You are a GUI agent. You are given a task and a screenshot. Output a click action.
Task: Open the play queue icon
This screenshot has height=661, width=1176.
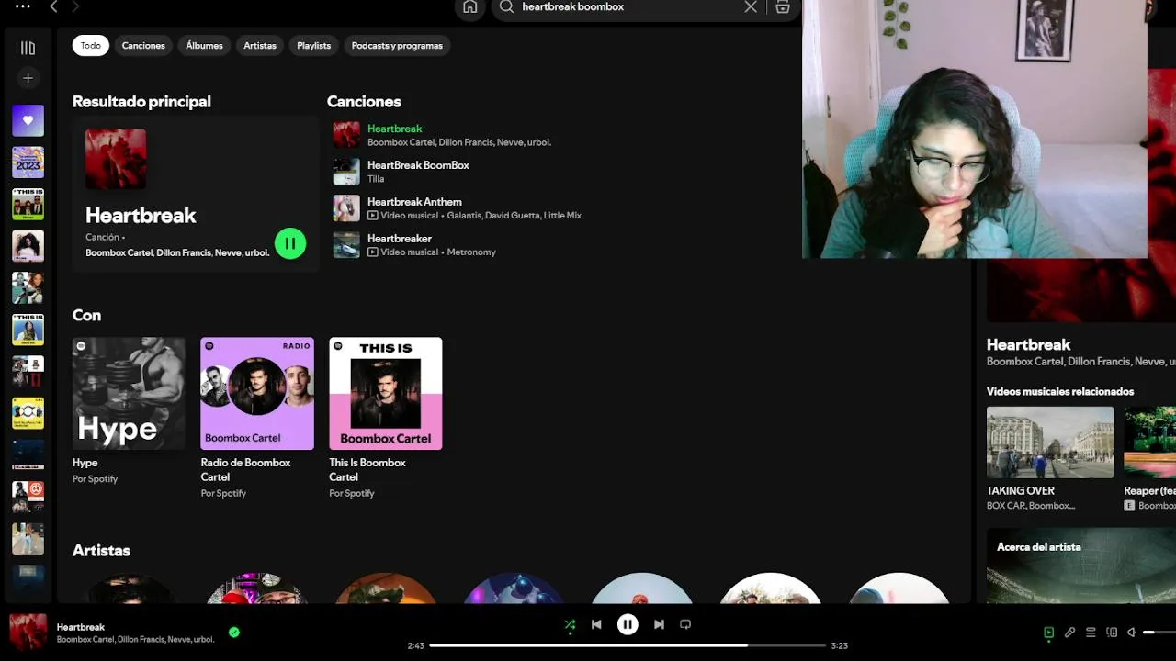pos(1091,633)
